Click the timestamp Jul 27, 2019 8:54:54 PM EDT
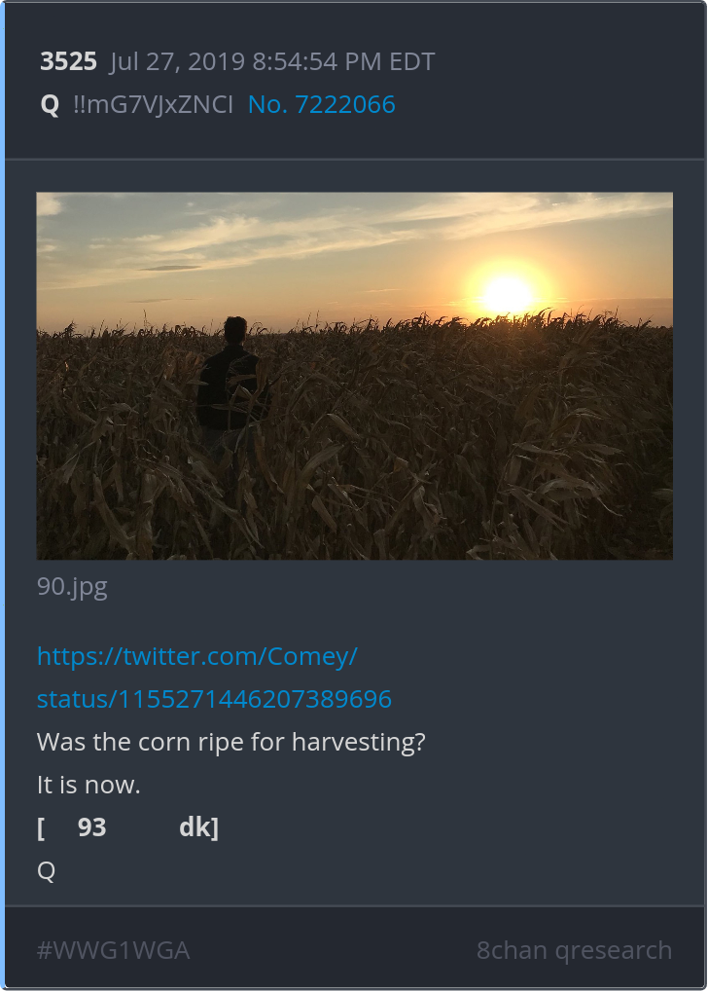708x991 pixels. (272, 62)
